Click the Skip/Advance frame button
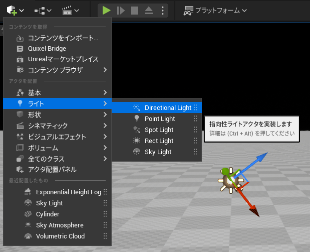Image resolution: width=310 pixels, height=252 pixels. tap(120, 10)
